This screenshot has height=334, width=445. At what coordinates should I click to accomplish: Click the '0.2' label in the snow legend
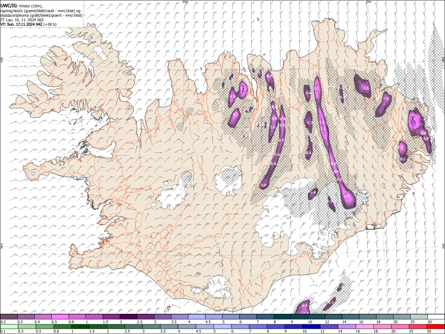click(3, 322)
